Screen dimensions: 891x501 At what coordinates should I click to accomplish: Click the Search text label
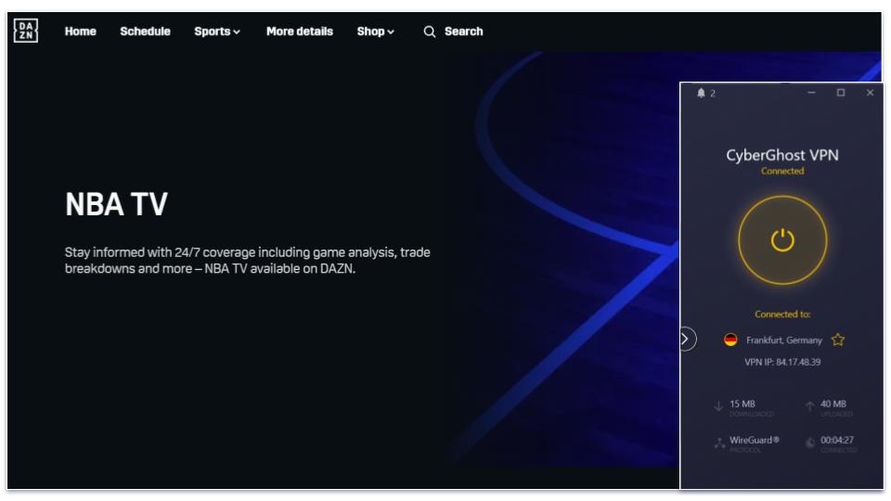(464, 32)
